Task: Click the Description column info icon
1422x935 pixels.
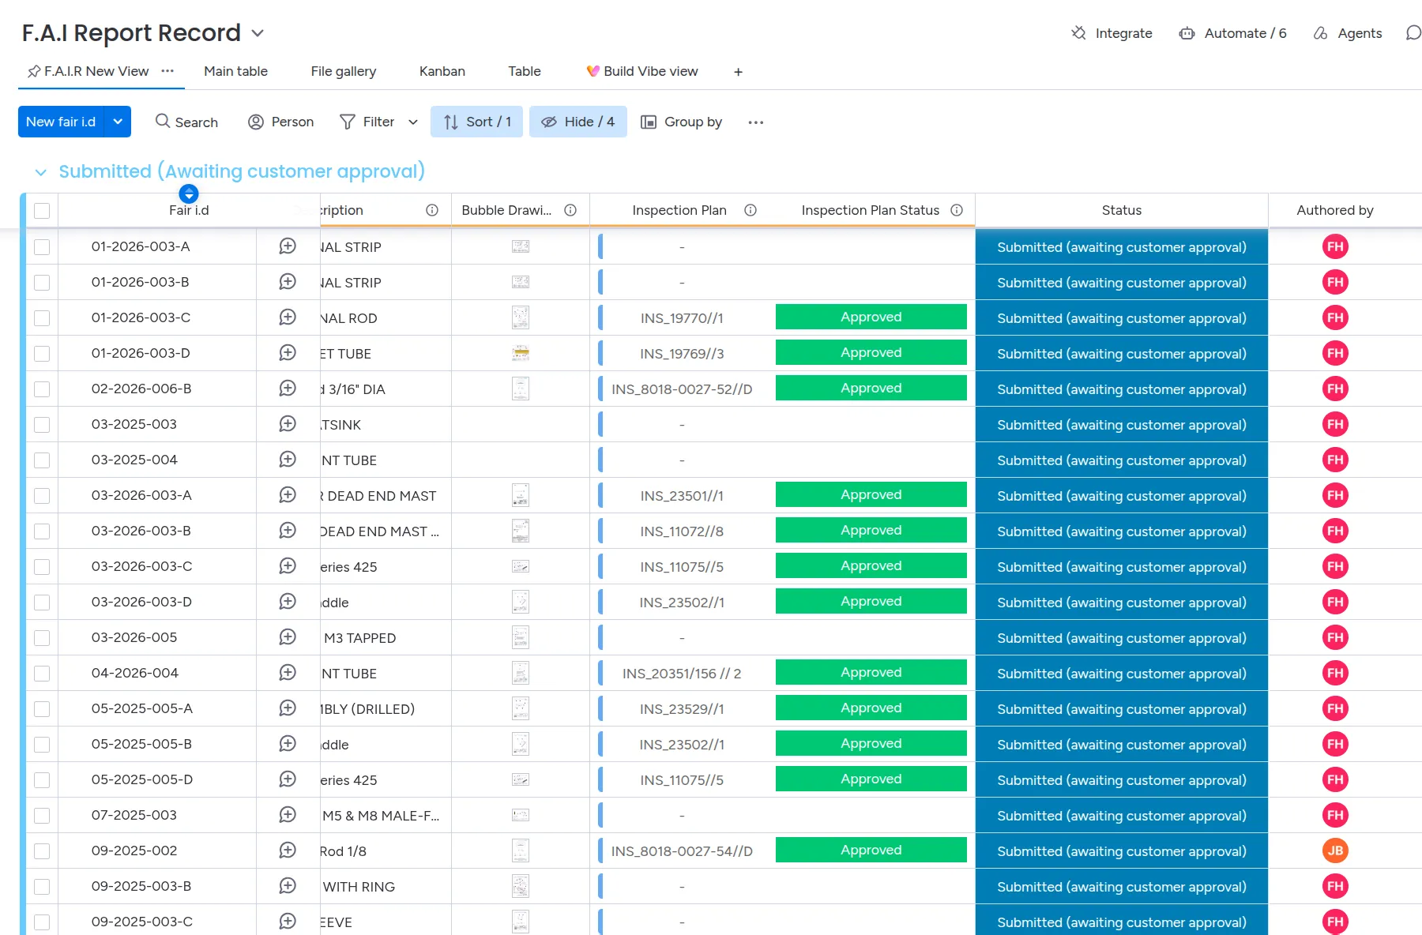Action: pos(432,210)
